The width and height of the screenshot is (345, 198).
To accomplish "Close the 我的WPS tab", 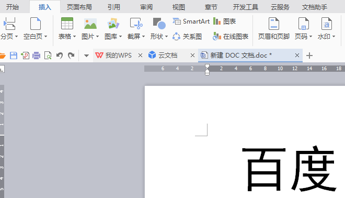I will point(140,56).
